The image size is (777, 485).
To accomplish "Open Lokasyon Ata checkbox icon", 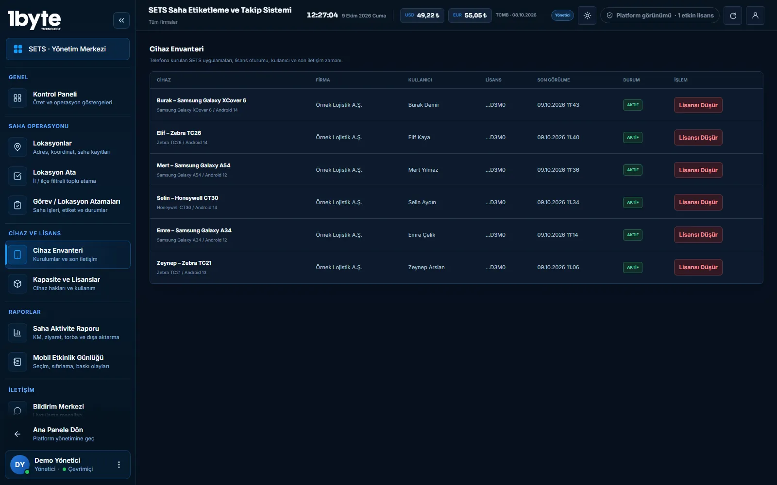I will point(17,176).
